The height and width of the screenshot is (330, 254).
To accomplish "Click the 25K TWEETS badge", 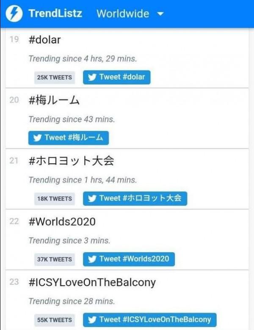I will click(55, 77).
